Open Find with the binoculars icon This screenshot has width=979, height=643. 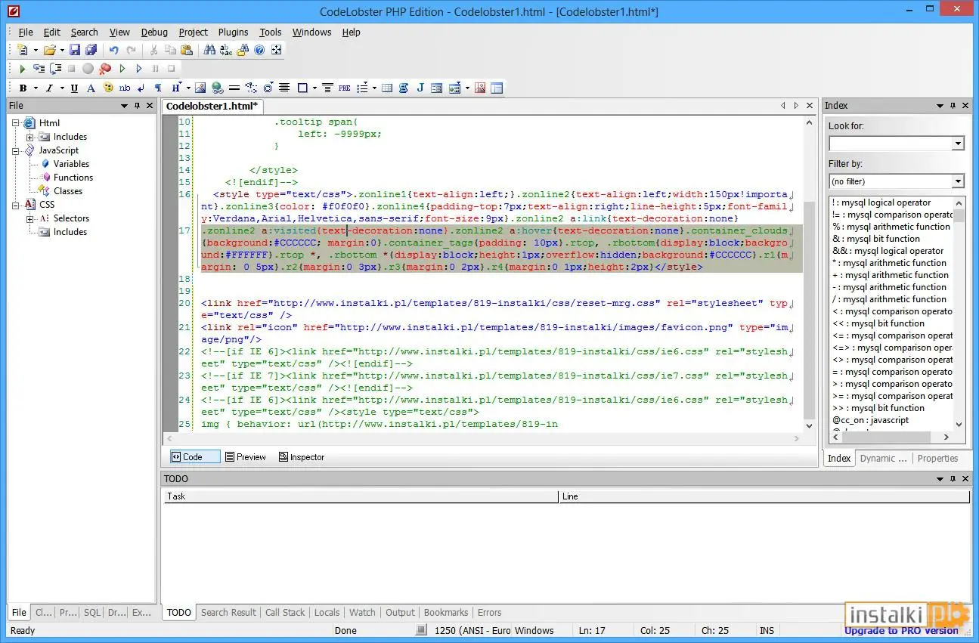(210, 50)
